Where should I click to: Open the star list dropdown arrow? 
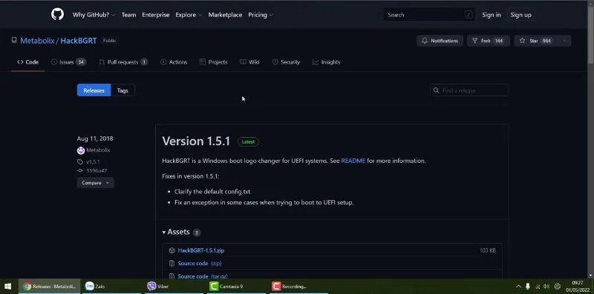(x=564, y=41)
